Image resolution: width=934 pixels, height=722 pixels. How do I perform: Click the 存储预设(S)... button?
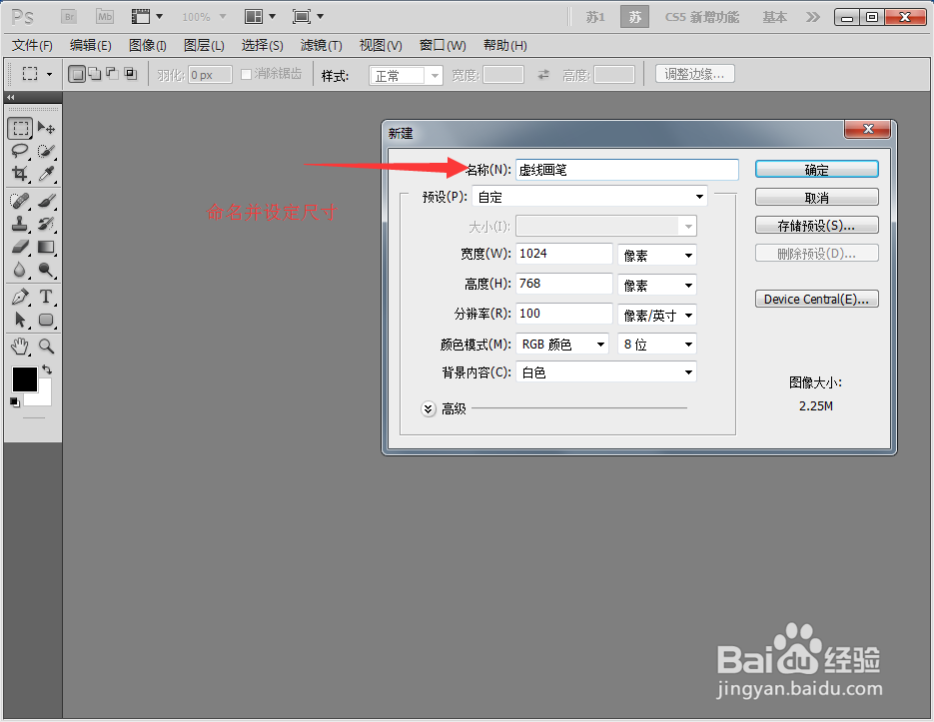(x=817, y=225)
